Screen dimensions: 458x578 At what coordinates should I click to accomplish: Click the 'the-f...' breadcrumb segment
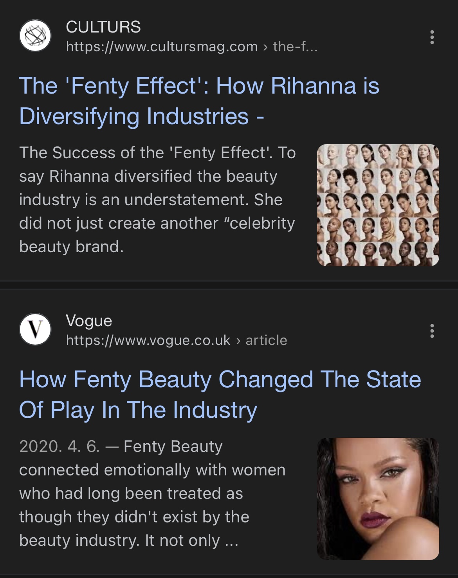click(x=295, y=47)
